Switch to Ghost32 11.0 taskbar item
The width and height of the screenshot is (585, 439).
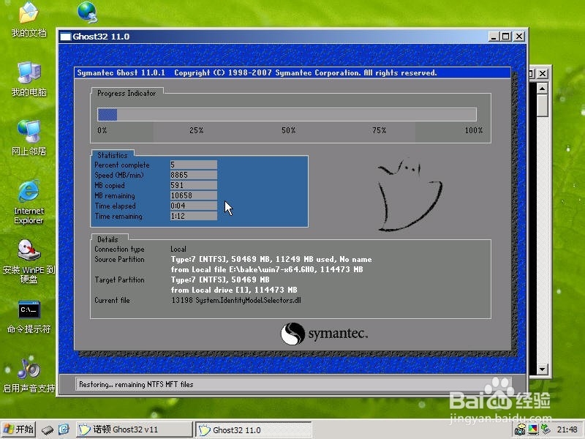coord(254,429)
